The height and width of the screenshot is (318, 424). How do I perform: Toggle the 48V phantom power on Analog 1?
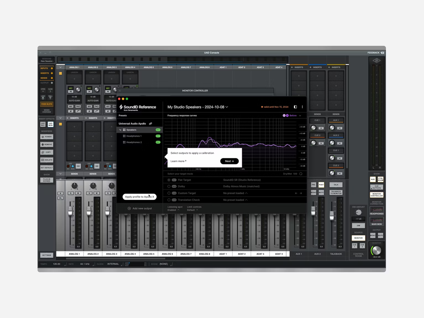[x=71, y=106]
